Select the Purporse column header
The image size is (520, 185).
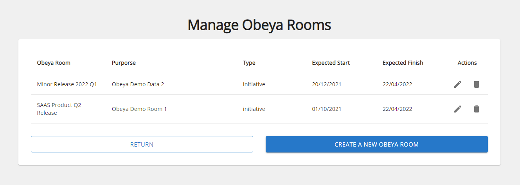(x=124, y=63)
